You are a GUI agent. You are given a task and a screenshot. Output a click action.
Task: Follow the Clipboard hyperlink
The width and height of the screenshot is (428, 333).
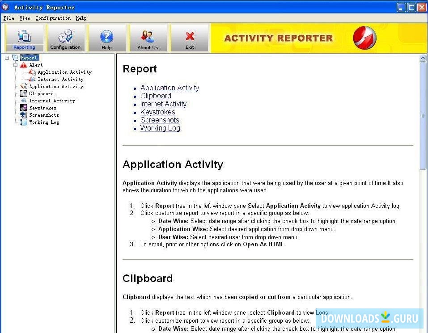click(156, 96)
